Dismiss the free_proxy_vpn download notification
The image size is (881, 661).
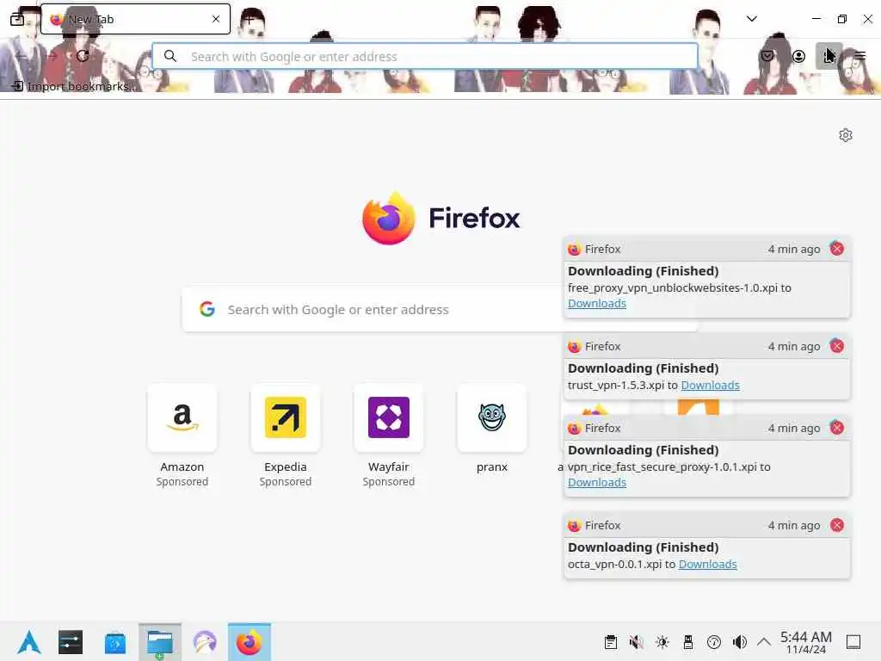point(837,249)
